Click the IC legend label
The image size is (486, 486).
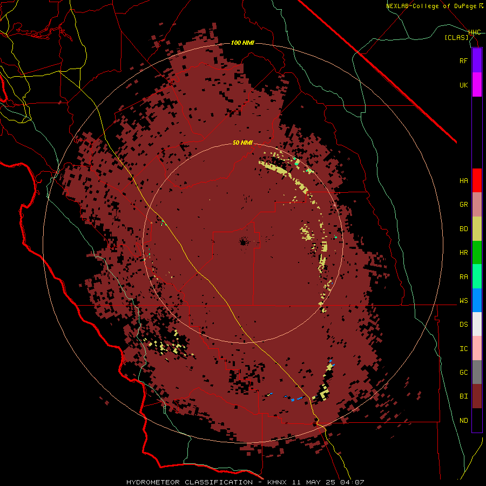coord(464,349)
